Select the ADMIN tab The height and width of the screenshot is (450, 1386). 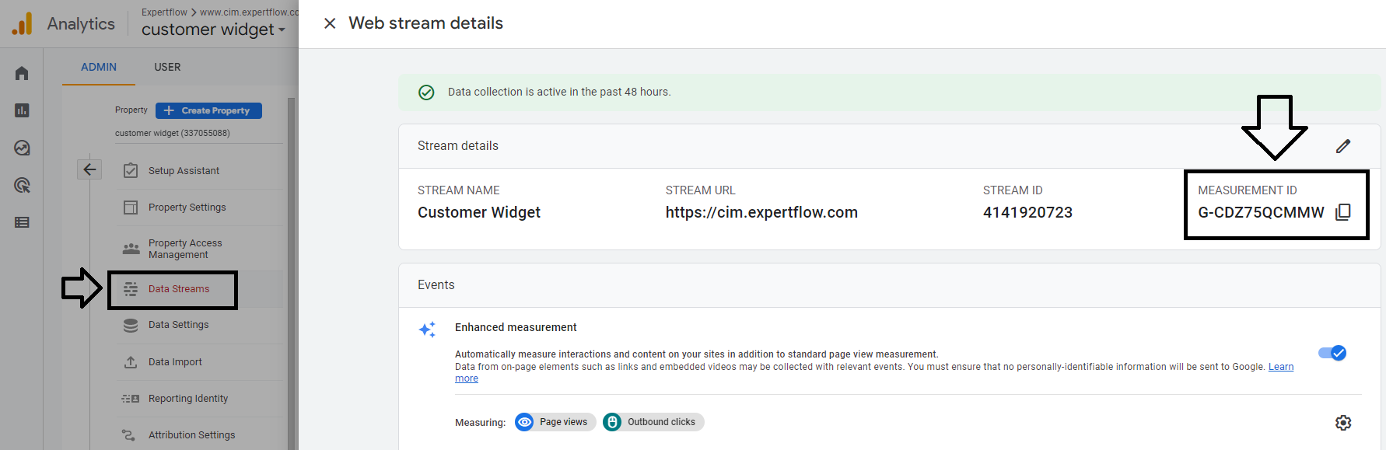[99, 67]
